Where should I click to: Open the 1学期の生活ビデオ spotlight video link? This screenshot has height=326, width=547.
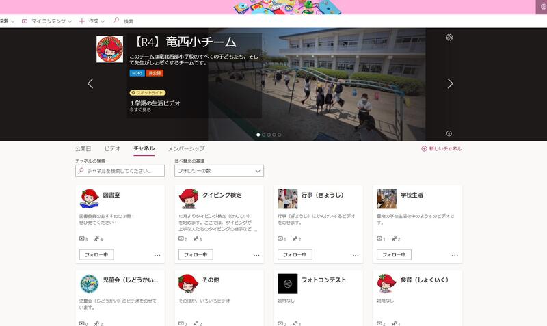[x=155, y=103]
